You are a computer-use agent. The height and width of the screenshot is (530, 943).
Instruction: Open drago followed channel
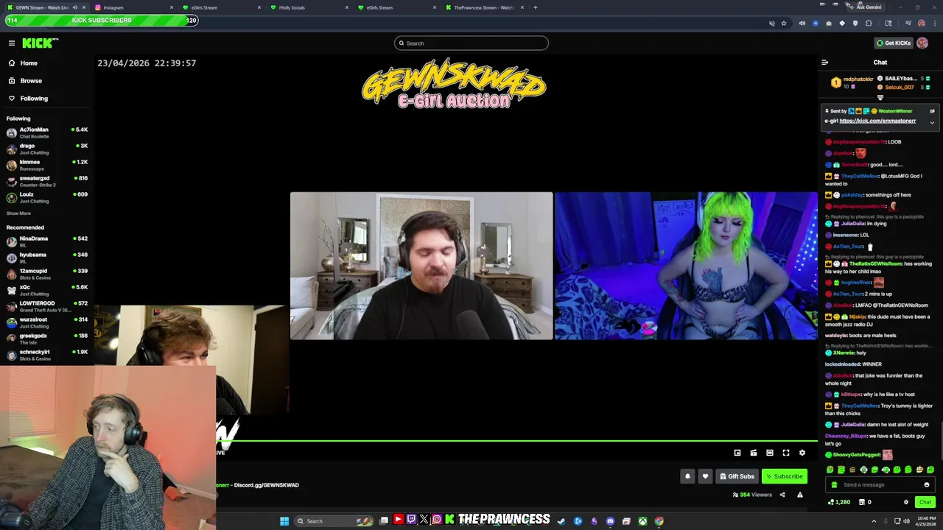point(47,149)
